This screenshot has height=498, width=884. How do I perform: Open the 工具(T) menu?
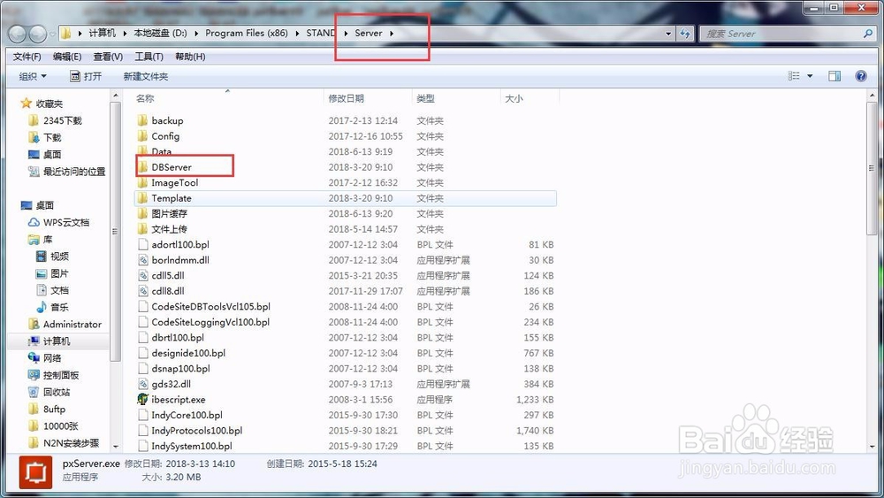pyautogui.click(x=149, y=57)
